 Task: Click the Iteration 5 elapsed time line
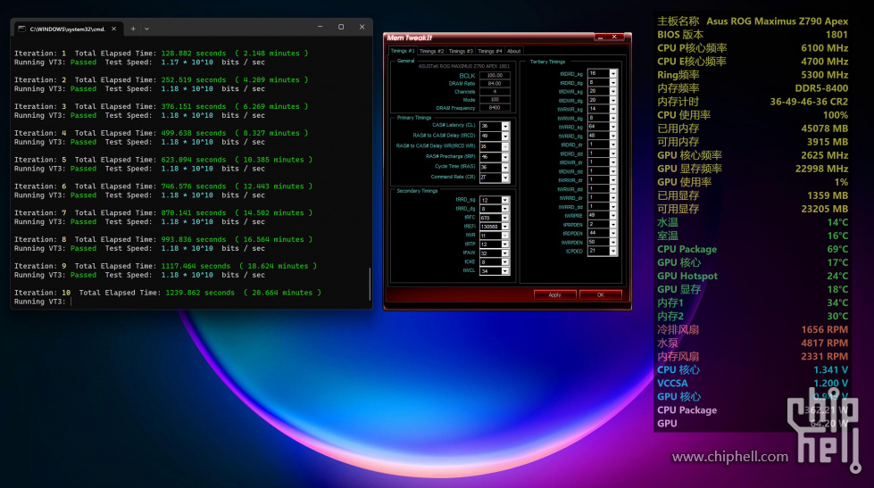163,160
